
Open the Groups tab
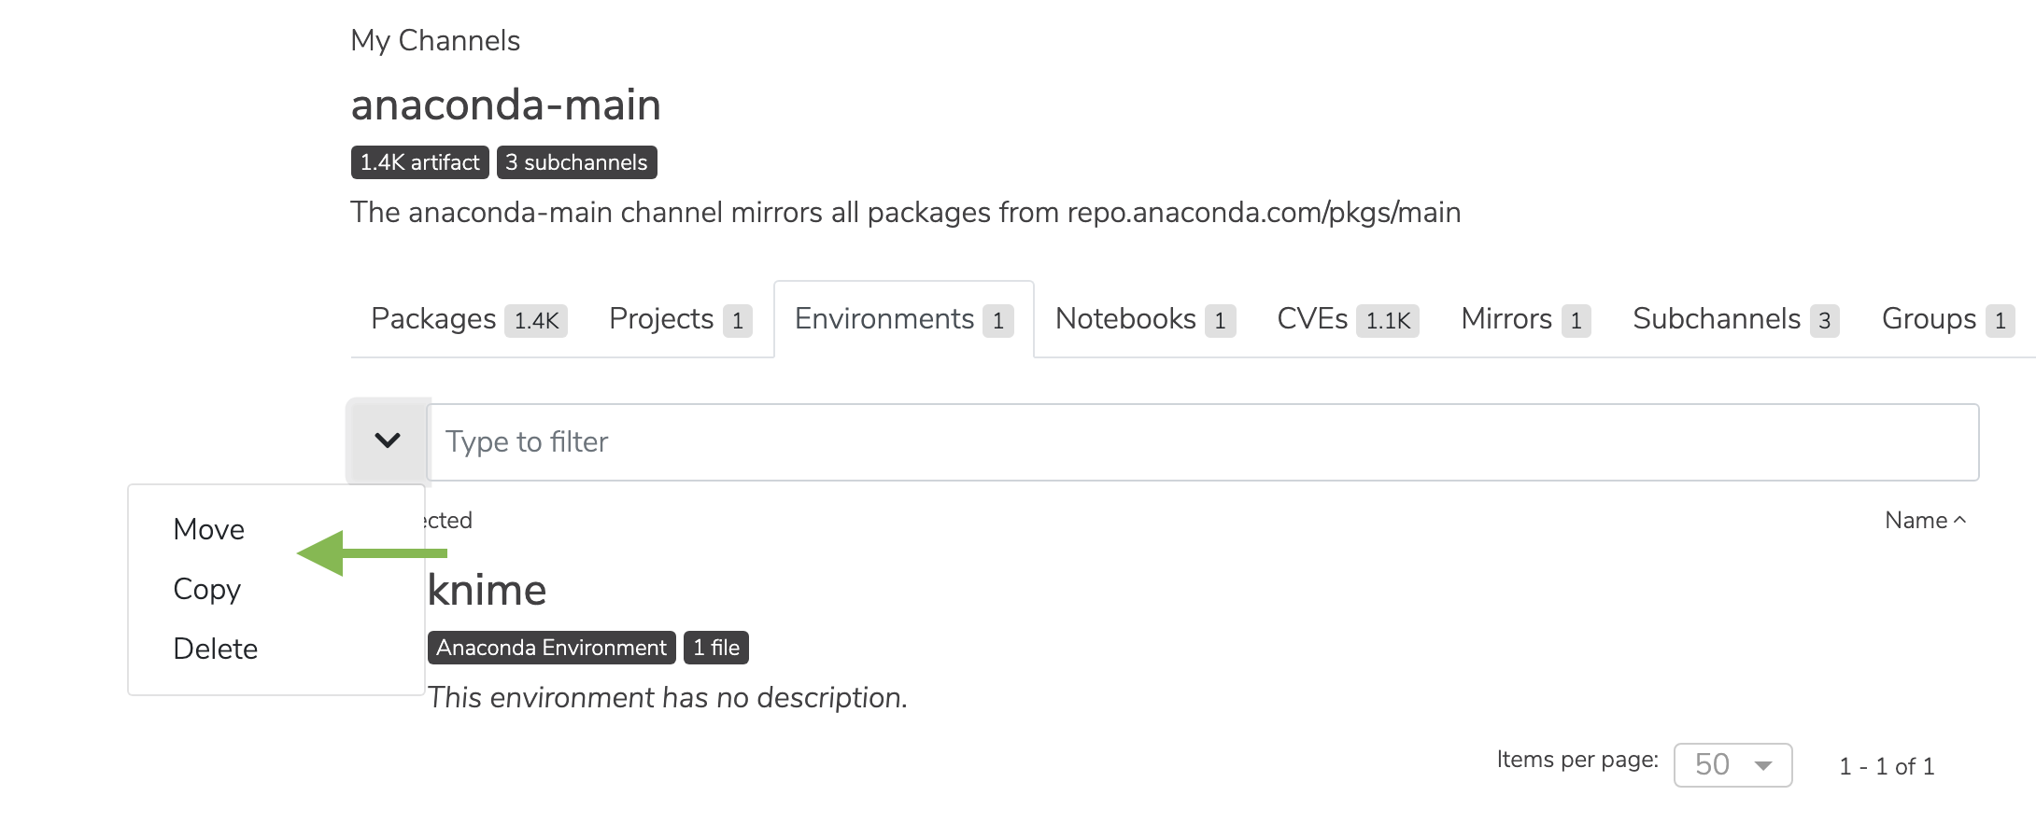pyautogui.click(x=1947, y=319)
